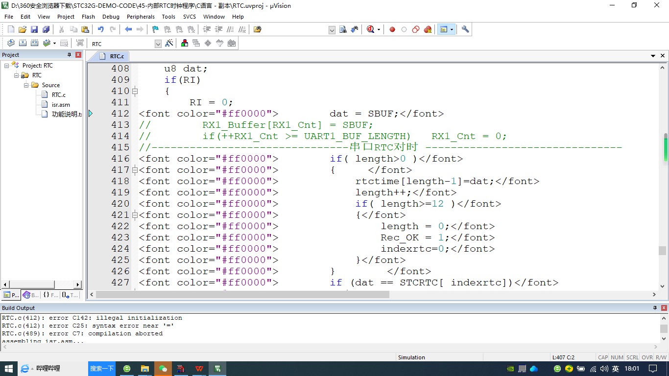This screenshot has width=669, height=376.
Task: Toggle the bookmark flag icon
Action: (155, 29)
